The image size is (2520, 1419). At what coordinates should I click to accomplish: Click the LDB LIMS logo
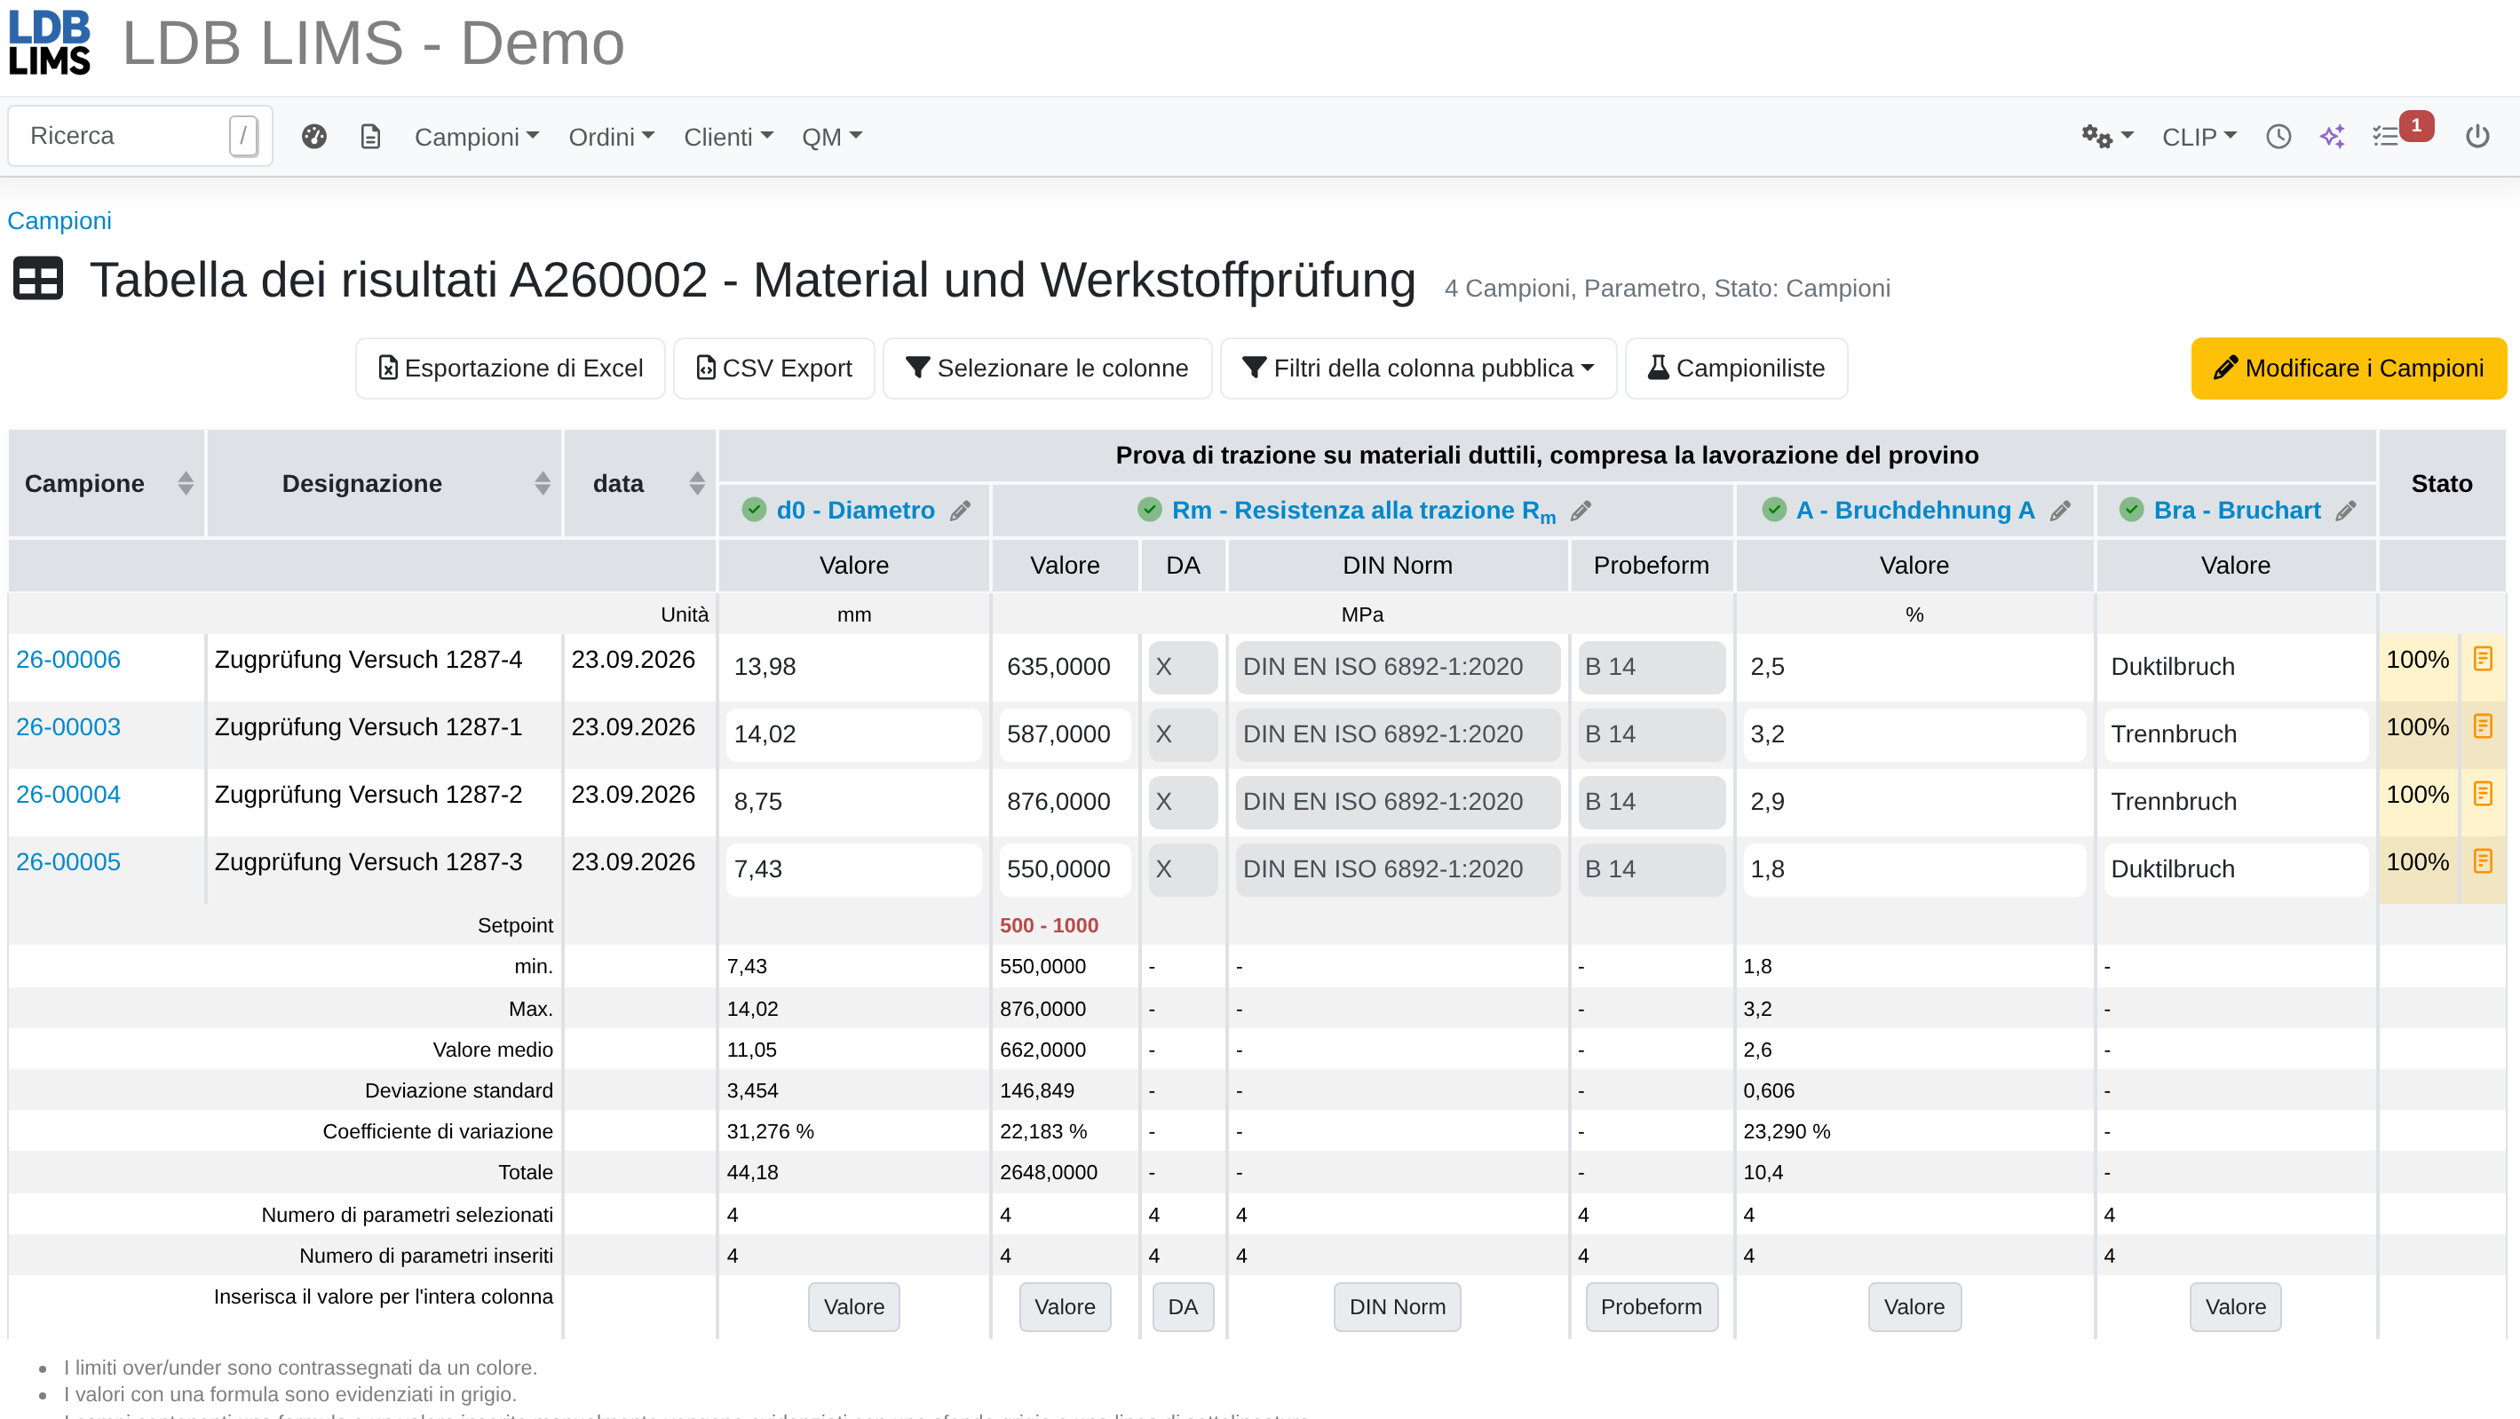coord(49,43)
